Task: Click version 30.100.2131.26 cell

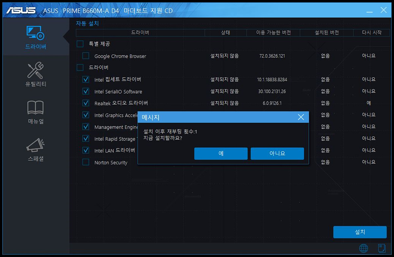Action: point(272,91)
